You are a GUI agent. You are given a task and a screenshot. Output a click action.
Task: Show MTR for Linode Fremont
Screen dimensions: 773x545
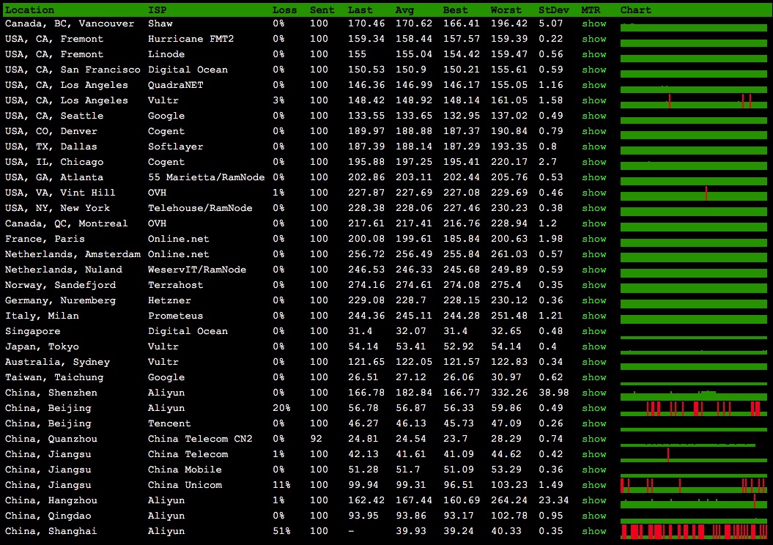pyautogui.click(x=593, y=54)
